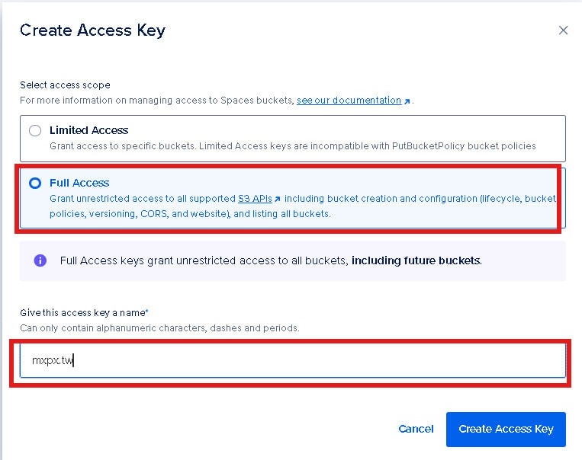Select the Limited Access radio button
Screen dimensions: 582x460
pyautogui.click(x=35, y=130)
